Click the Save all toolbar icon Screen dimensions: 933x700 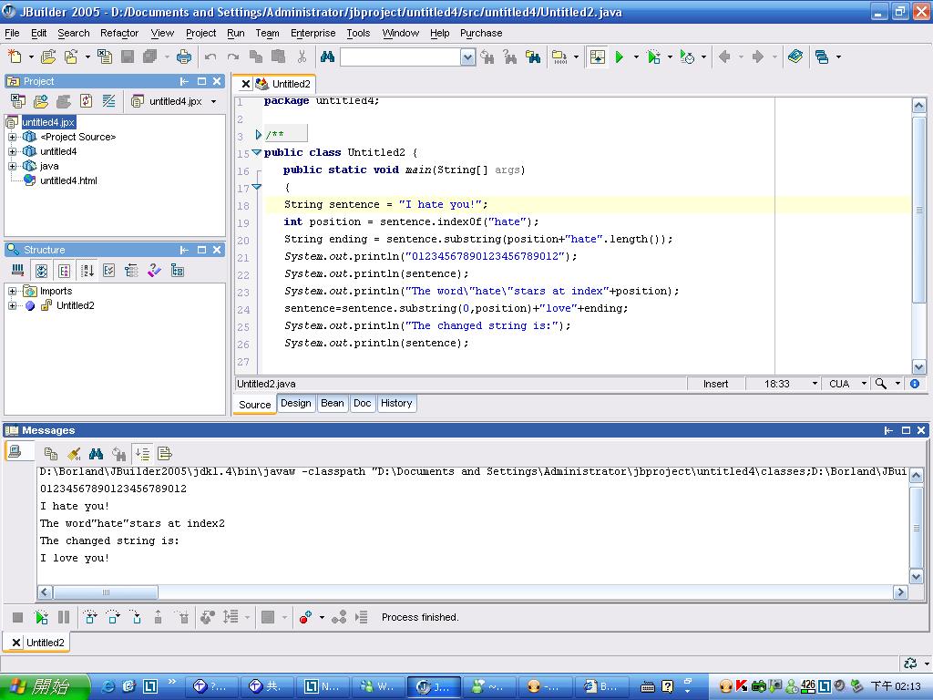point(150,57)
